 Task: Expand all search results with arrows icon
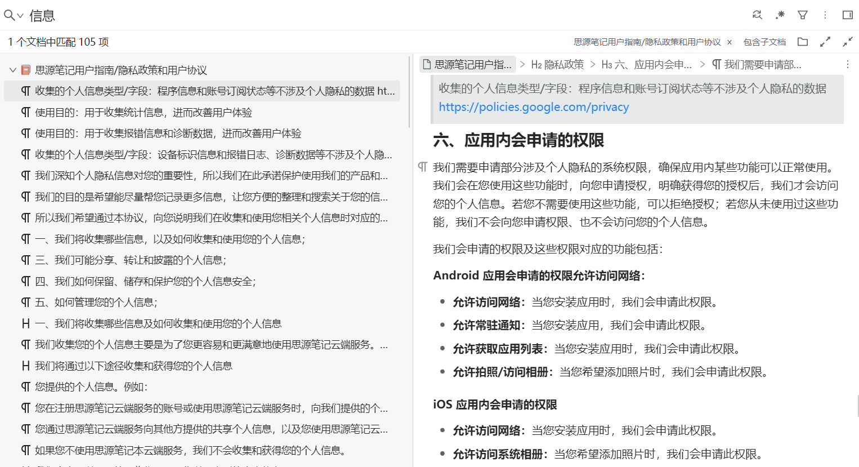(x=825, y=42)
